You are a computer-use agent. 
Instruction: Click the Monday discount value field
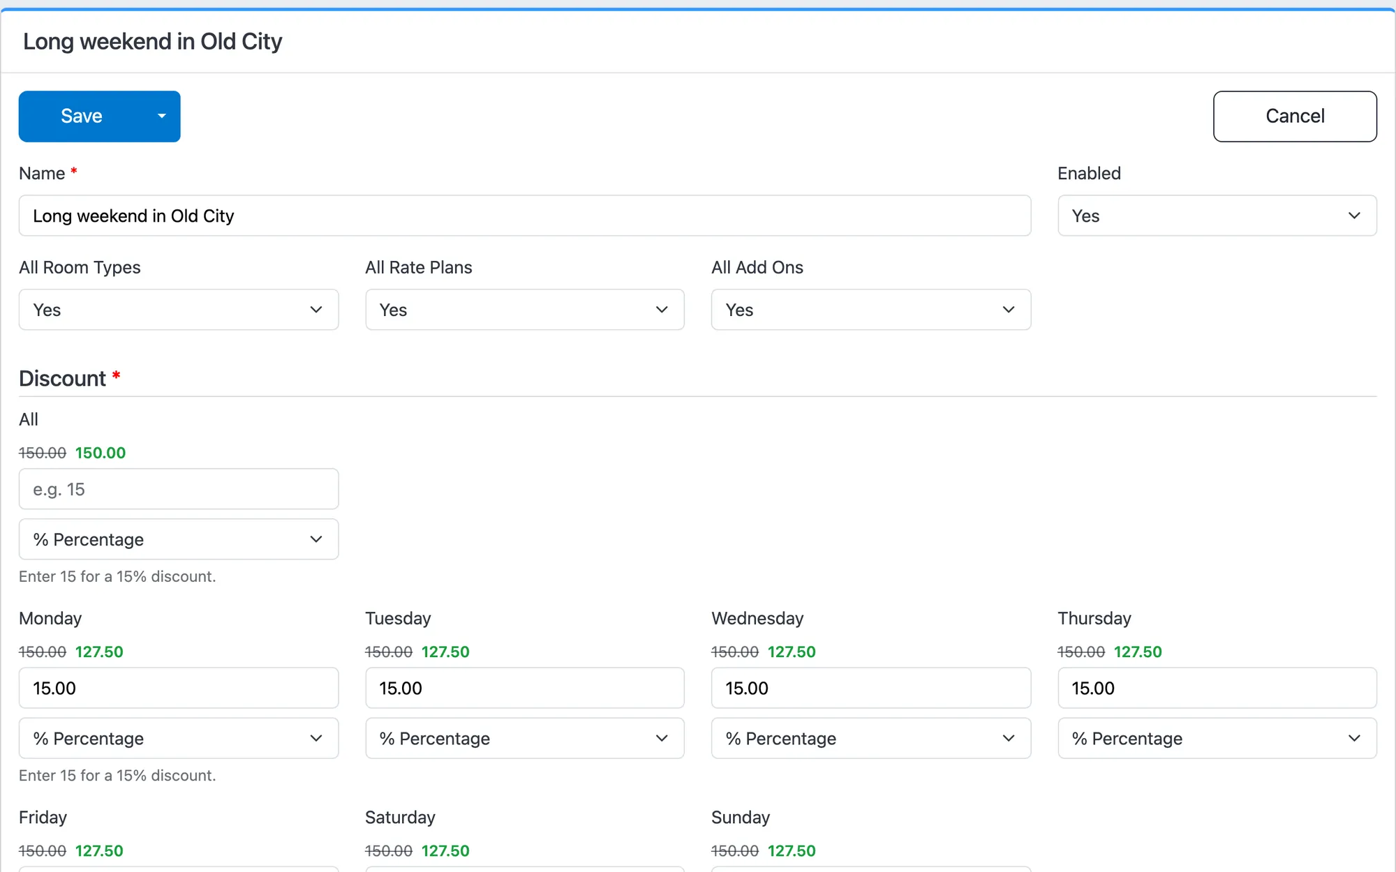[x=179, y=688]
